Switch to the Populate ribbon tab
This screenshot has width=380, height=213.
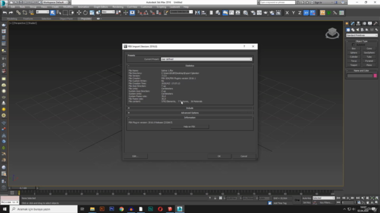tap(85, 18)
